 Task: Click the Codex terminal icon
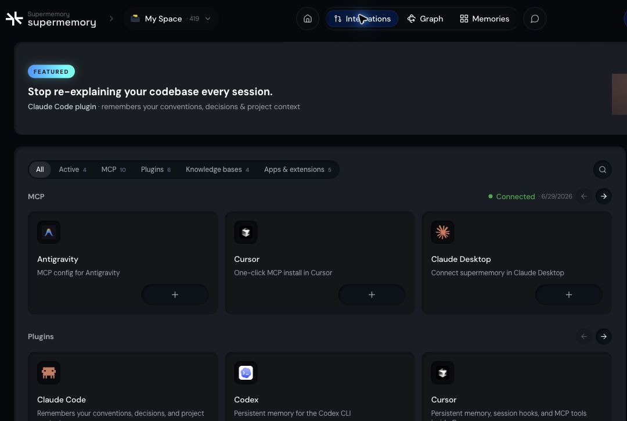(x=246, y=373)
